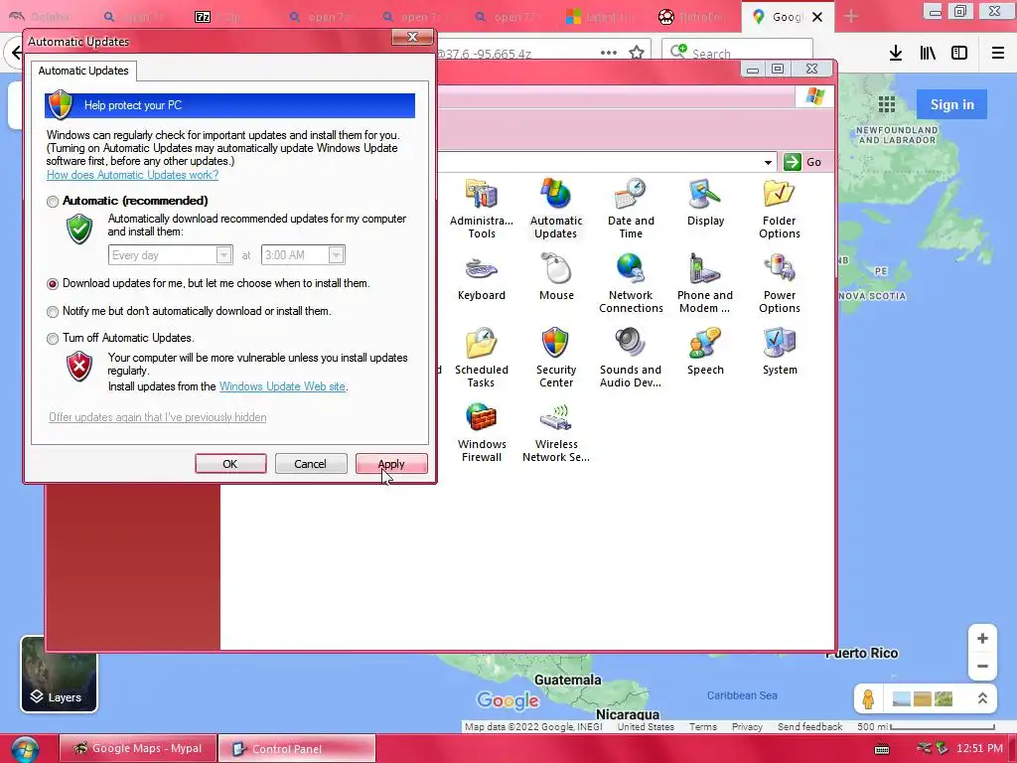The height and width of the screenshot is (763, 1017).
Task: Open the Windows Firewall icon
Action: point(482,433)
